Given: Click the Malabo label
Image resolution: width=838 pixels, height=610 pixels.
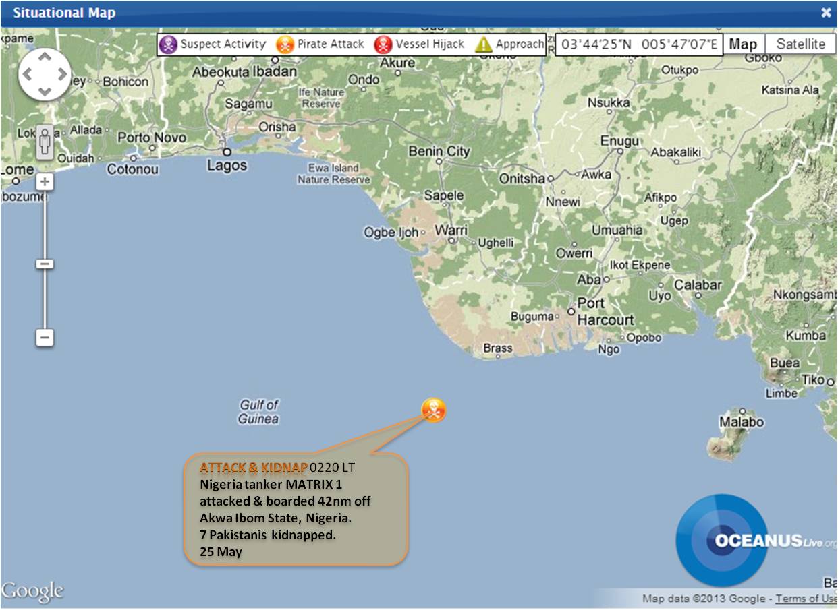Looking at the screenshot, I should pyautogui.click(x=742, y=422).
